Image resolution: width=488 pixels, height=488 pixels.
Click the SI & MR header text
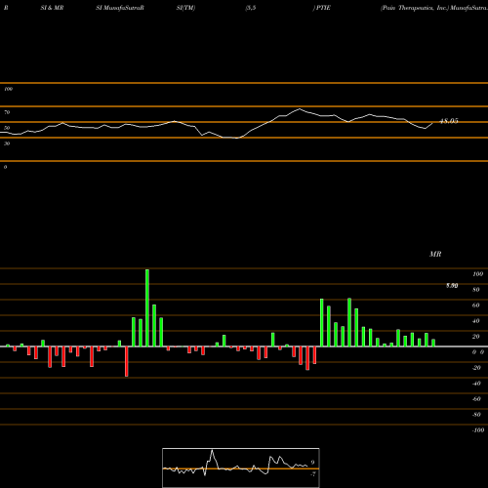[x=52, y=8]
